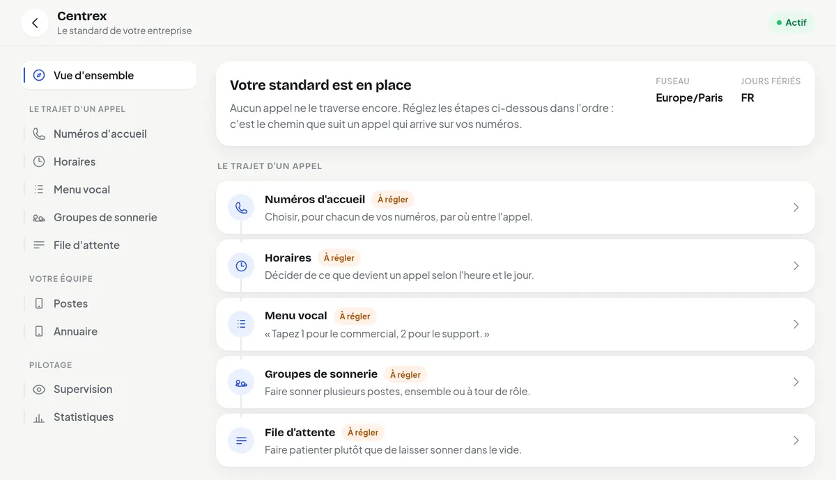Click the phone icon on Numéros d'accueil card

(x=241, y=207)
